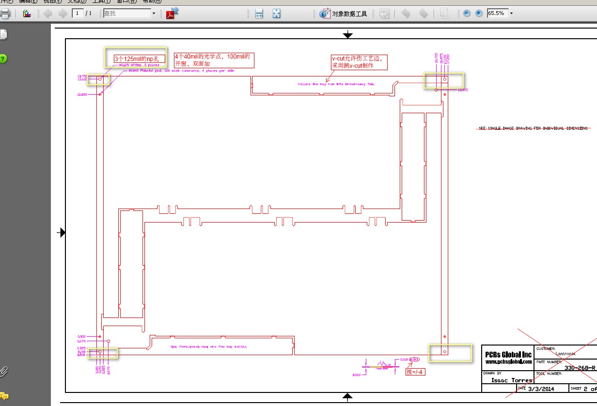This screenshot has height=406, width=597.
Task: Zoom out with the minus icon
Action: [467, 14]
